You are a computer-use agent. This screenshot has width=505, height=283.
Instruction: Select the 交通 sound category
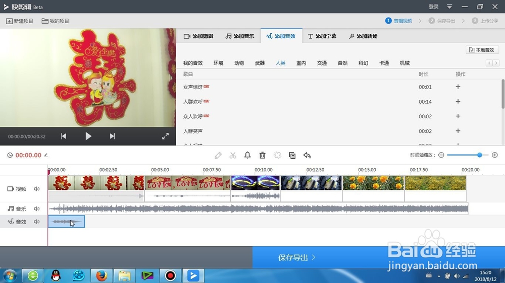pyautogui.click(x=322, y=63)
